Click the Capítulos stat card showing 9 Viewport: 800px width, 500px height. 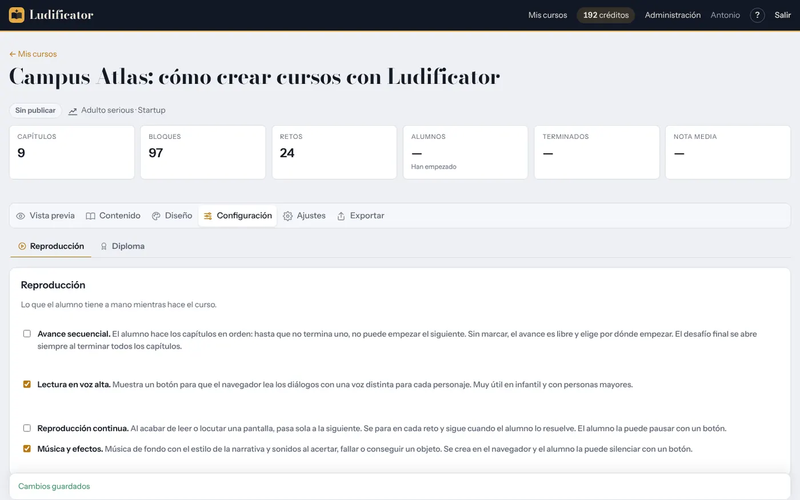point(72,153)
